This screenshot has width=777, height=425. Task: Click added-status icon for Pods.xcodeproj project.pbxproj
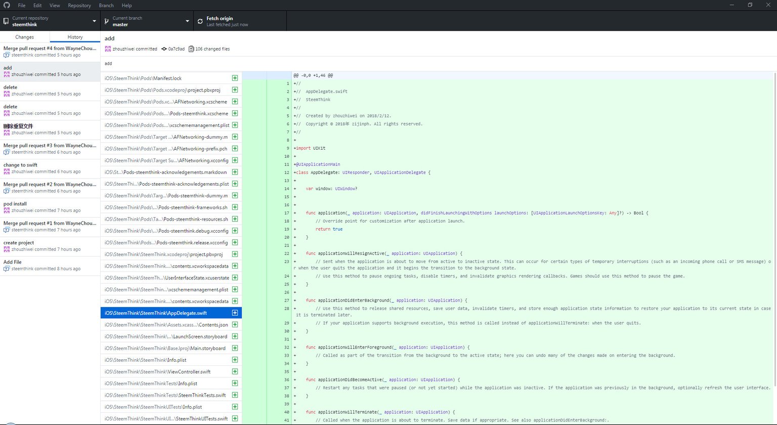[235, 90]
